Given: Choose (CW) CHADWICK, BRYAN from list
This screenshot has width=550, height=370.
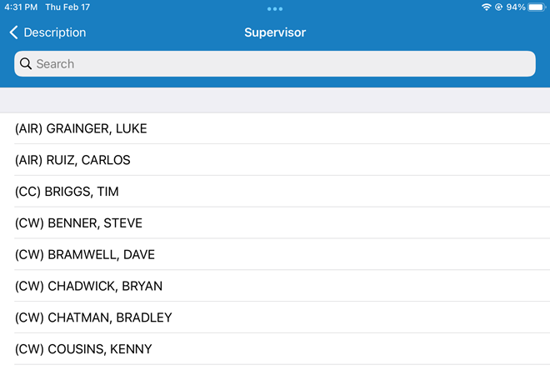Looking at the screenshot, I should click(88, 287).
